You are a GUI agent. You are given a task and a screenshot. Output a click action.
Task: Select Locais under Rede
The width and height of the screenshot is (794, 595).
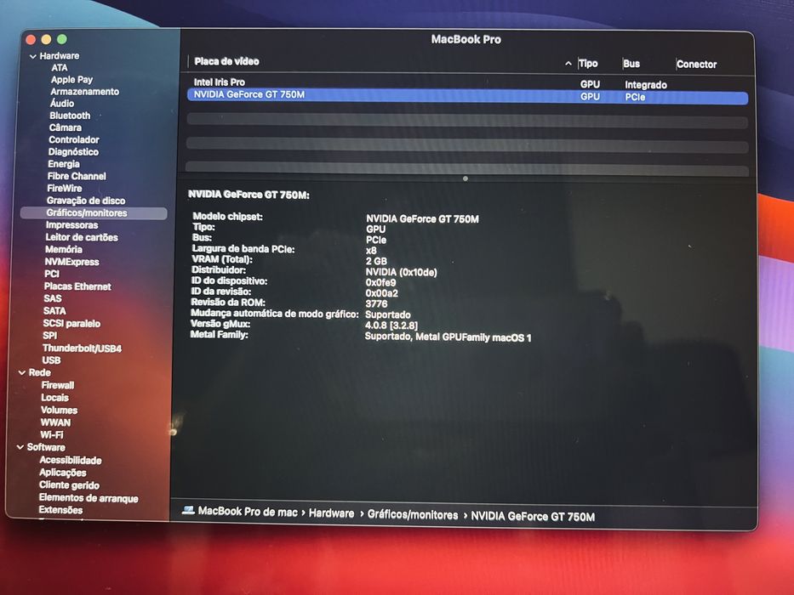tap(54, 398)
